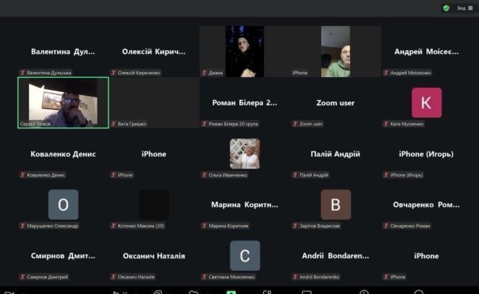Select Сергей Тюков's highlighted video tile
The height and width of the screenshot is (294, 479).
pos(63,102)
